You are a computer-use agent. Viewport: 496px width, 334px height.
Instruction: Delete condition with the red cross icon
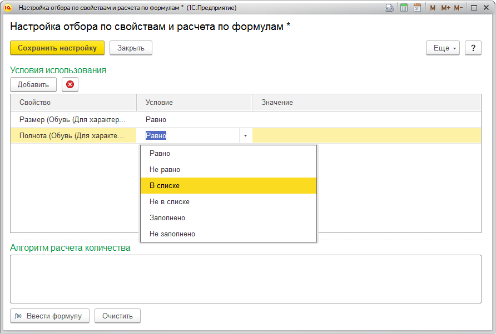[x=70, y=84]
